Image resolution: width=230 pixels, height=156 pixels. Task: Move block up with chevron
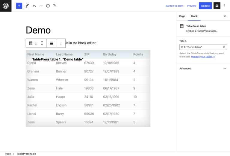point(42,42)
